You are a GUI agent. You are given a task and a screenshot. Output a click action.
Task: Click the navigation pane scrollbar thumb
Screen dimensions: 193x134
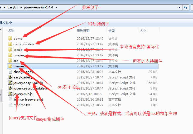point(1,95)
